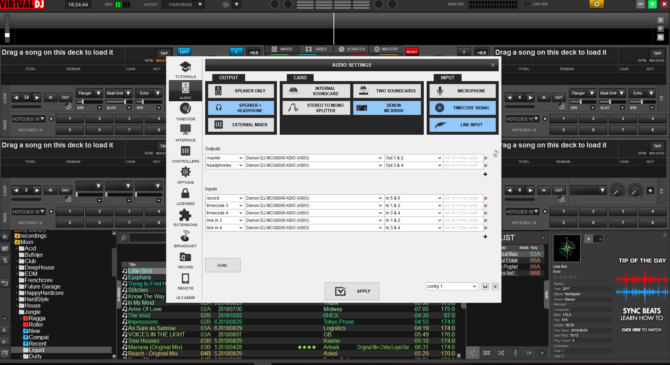Open the record input In 5 & 6 dropdown
This screenshot has height=365, width=670.
tap(413, 198)
